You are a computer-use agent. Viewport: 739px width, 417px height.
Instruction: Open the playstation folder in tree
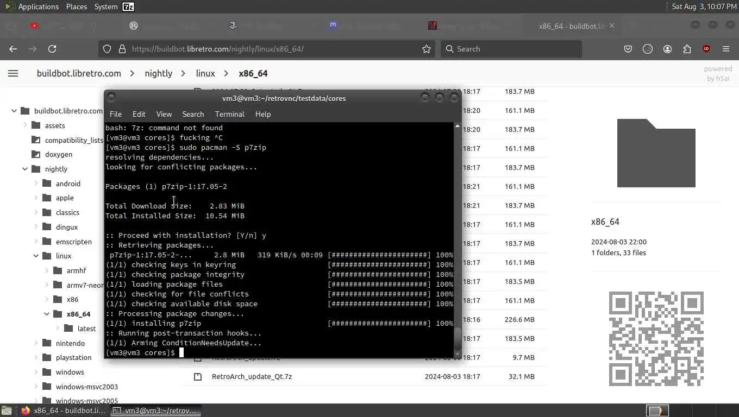click(x=73, y=357)
